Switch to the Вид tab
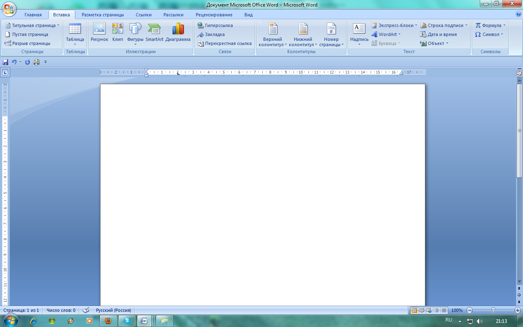 [248, 15]
